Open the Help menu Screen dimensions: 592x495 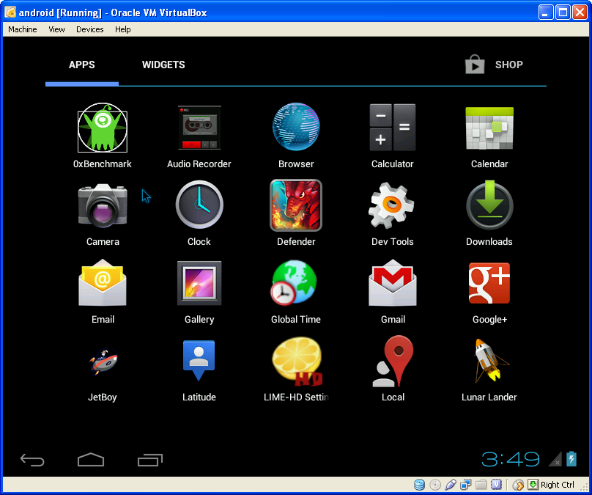[x=122, y=29]
